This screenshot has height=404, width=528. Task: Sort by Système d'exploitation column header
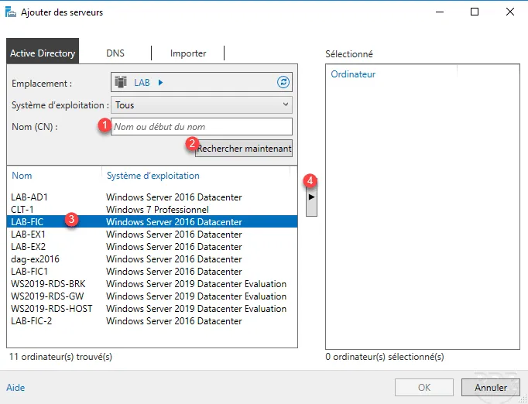(153, 176)
